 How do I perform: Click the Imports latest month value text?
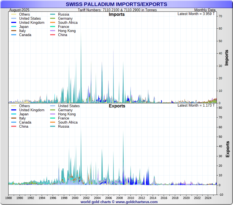196,14
